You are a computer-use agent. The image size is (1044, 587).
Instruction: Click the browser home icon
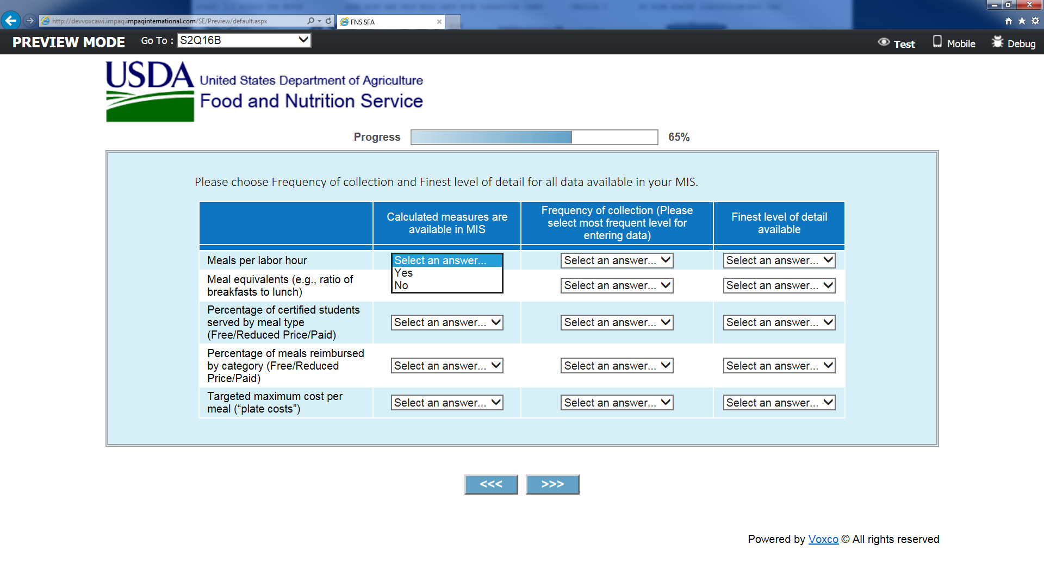point(1009,21)
